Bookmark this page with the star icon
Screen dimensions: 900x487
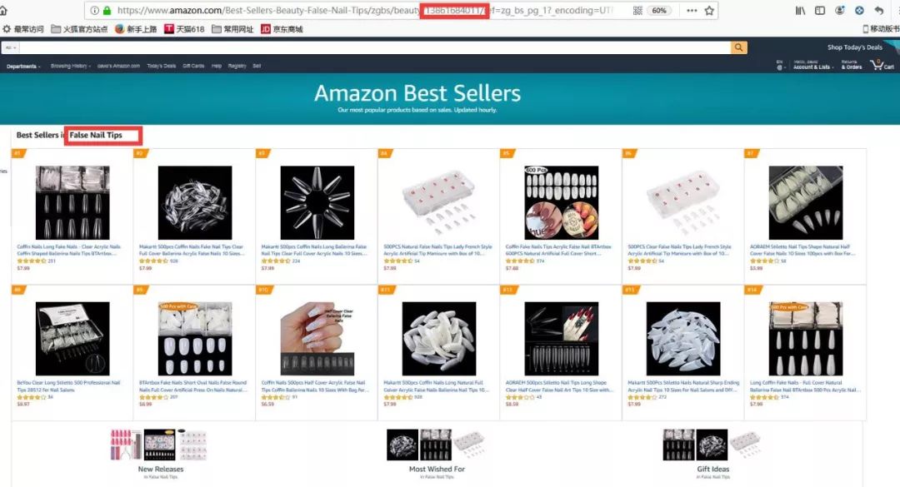(709, 10)
